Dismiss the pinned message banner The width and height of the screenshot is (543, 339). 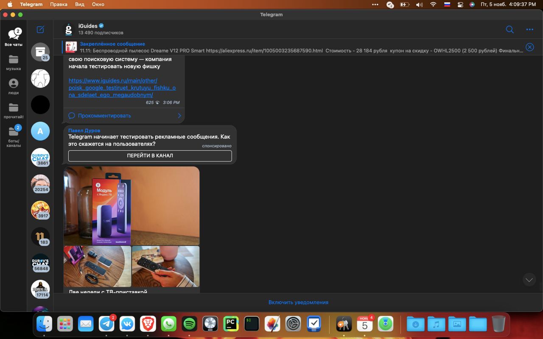click(x=530, y=47)
